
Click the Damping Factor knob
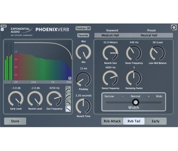coord(134,78)
